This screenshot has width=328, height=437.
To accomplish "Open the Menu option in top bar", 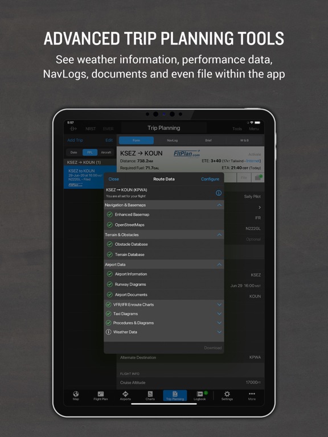I will (254, 129).
